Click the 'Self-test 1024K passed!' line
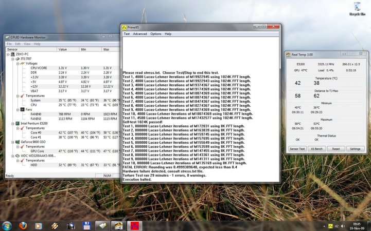 pyautogui.click(x=143, y=122)
